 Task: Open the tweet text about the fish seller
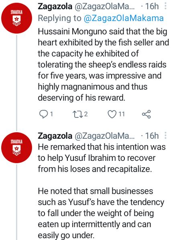pos(103,65)
